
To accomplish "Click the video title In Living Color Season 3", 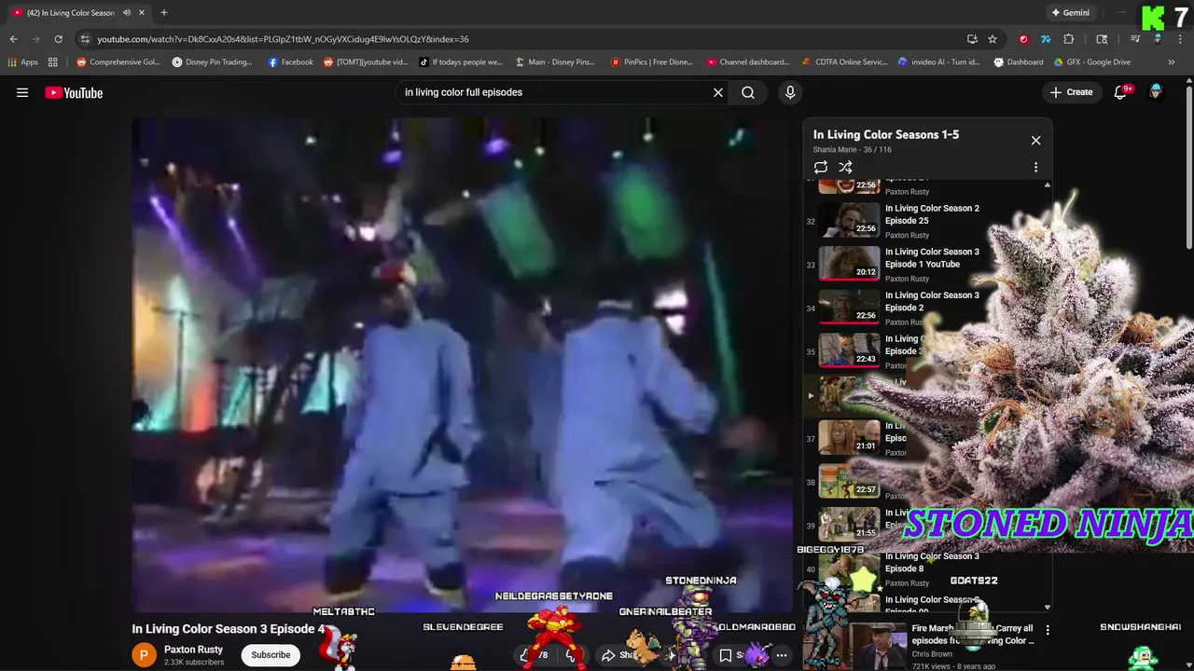I will point(228,629).
